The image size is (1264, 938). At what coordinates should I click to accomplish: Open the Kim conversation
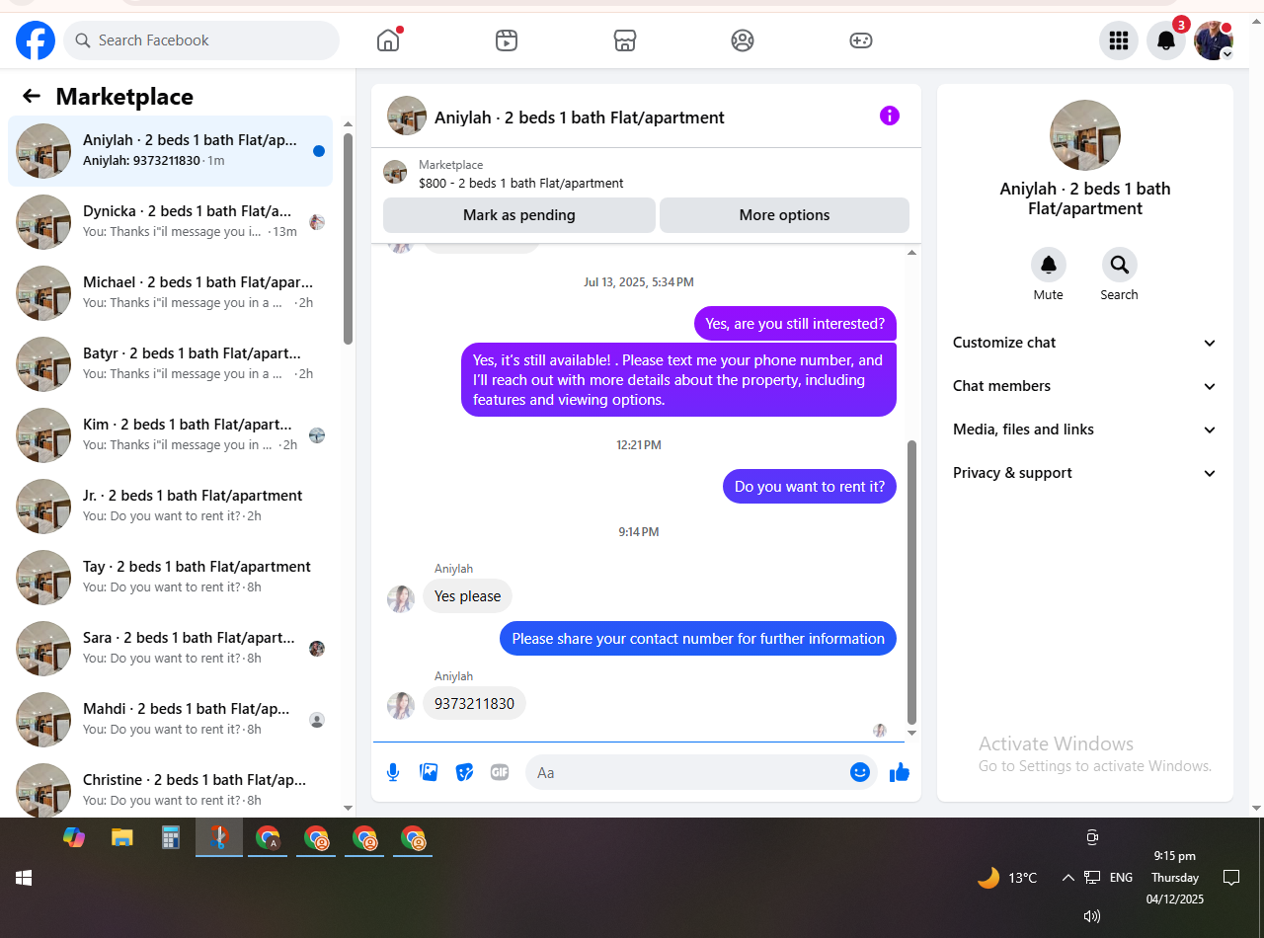point(171,435)
